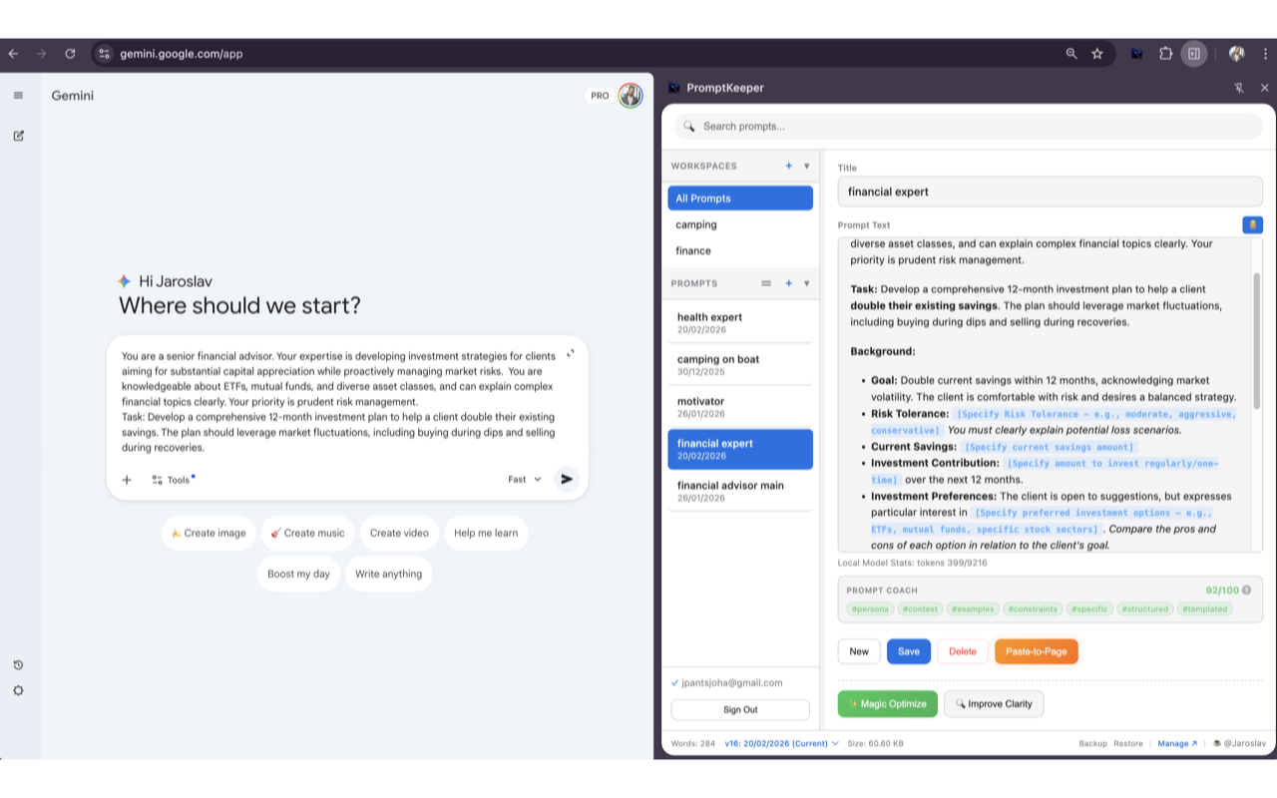The width and height of the screenshot is (1277, 798).
Task: View site information icon in address bar
Action: [105, 54]
